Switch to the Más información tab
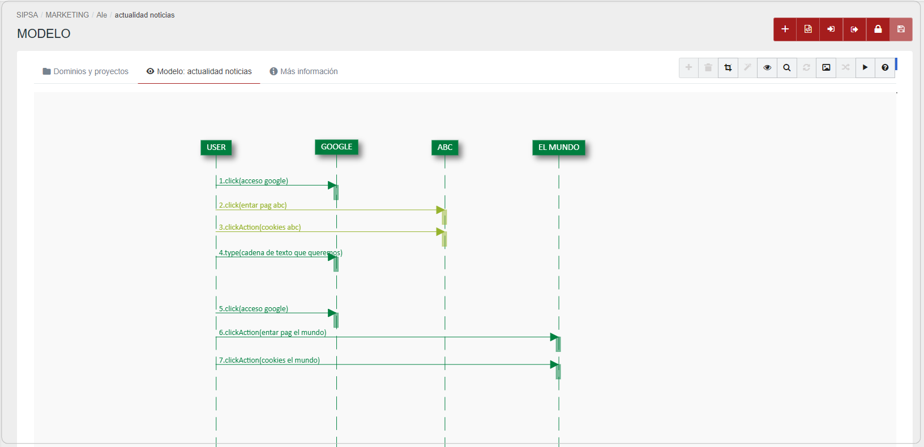Viewport: 924px width, 447px height. (x=303, y=71)
